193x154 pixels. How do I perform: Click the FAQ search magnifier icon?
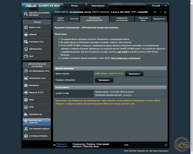tap(166, 145)
